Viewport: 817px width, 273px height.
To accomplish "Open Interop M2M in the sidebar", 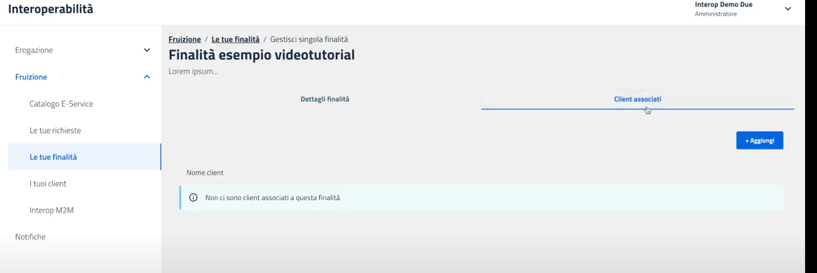I will pyautogui.click(x=52, y=211).
